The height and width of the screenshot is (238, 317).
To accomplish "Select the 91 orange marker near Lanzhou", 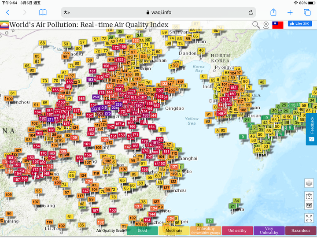I will [x=36, y=105].
